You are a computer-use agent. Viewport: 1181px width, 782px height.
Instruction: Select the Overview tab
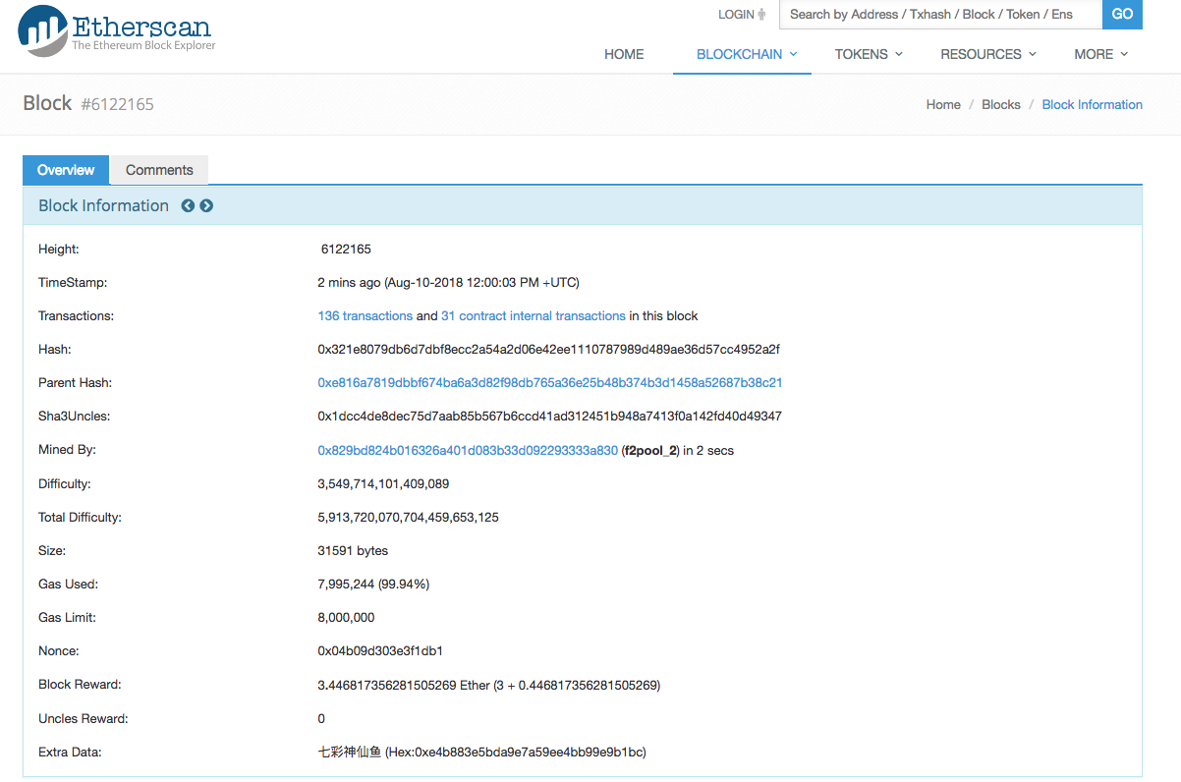66,170
